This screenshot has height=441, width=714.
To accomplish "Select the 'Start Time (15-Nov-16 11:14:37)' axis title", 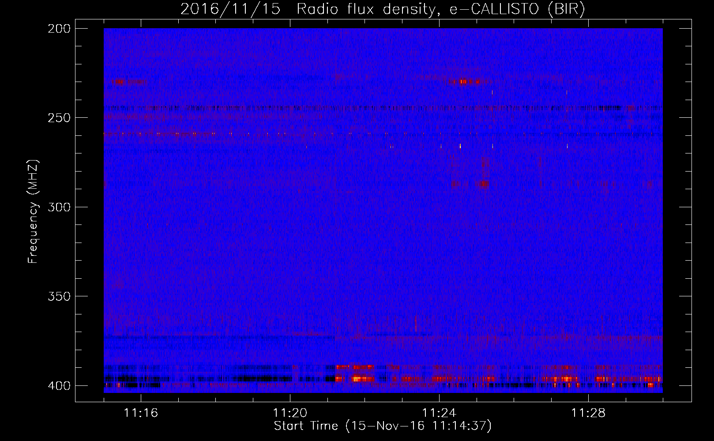I will pyautogui.click(x=383, y=426).
